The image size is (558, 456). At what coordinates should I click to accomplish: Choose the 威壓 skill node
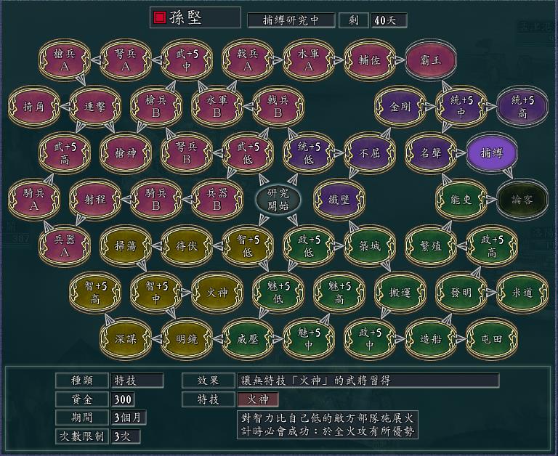tap(248, 338)
